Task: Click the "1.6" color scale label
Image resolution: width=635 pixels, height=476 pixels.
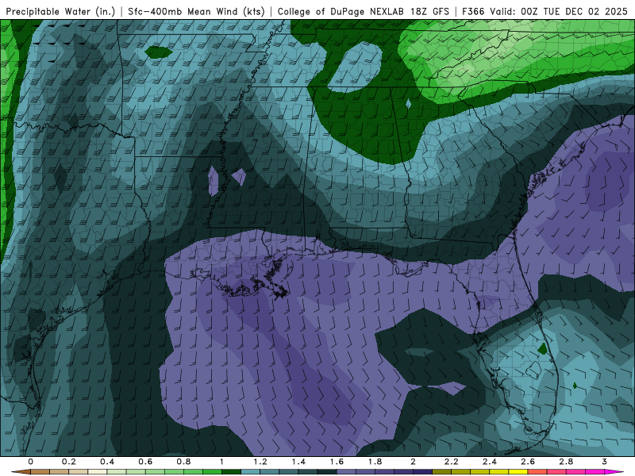Action: click(337, 462)
